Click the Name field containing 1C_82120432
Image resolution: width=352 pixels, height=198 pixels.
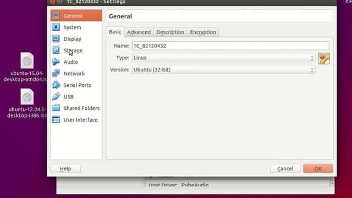coord(230,46)
